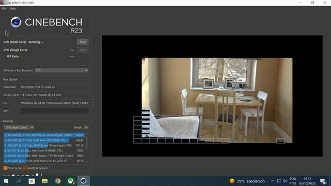Open Microsoft Store from taskbar
The image size is (331, 186).
point(32,181)
